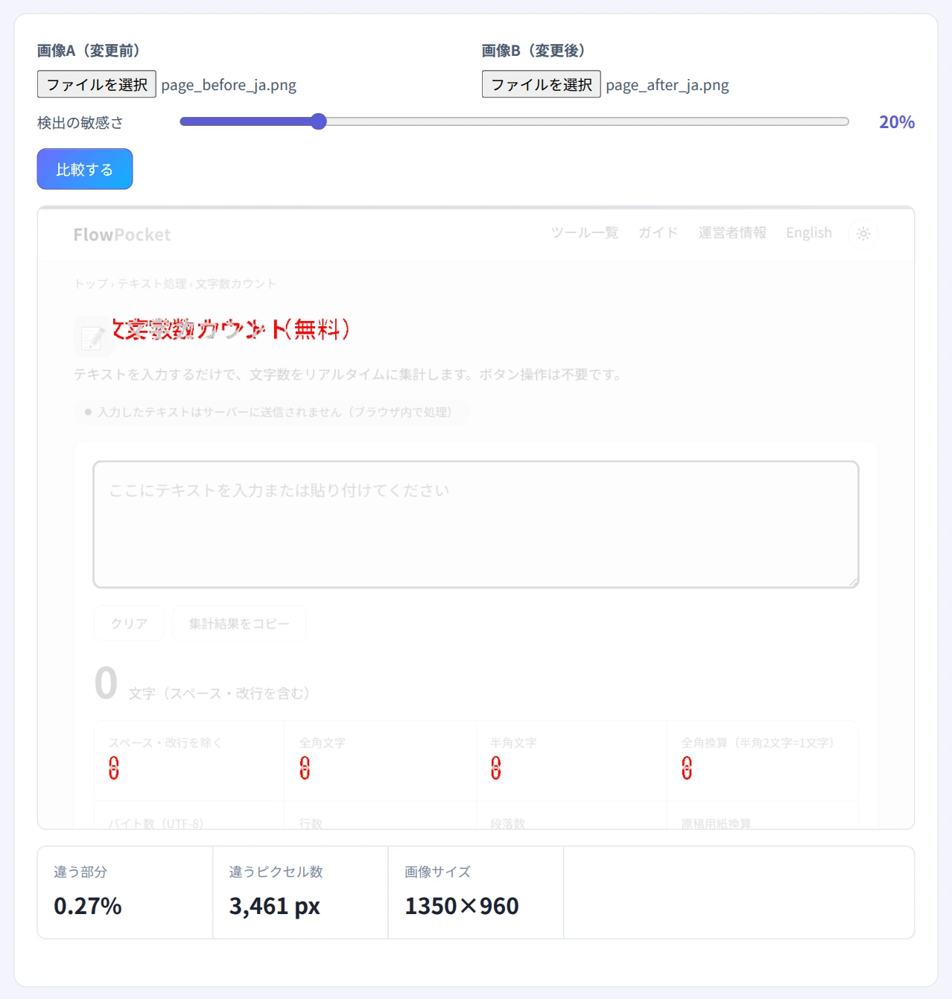The image size is (952, 999).
Task: Toggle the sun theme icon in preview
Action: [863, 233]
